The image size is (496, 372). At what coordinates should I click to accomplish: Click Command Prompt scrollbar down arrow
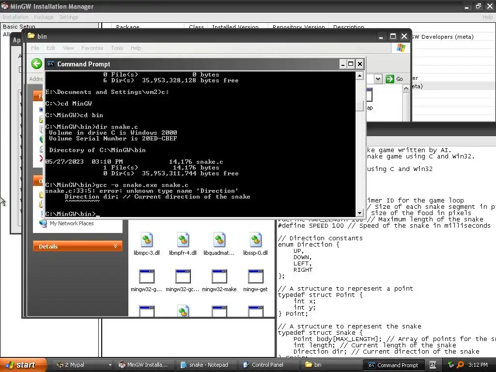(x=360, y=213)
